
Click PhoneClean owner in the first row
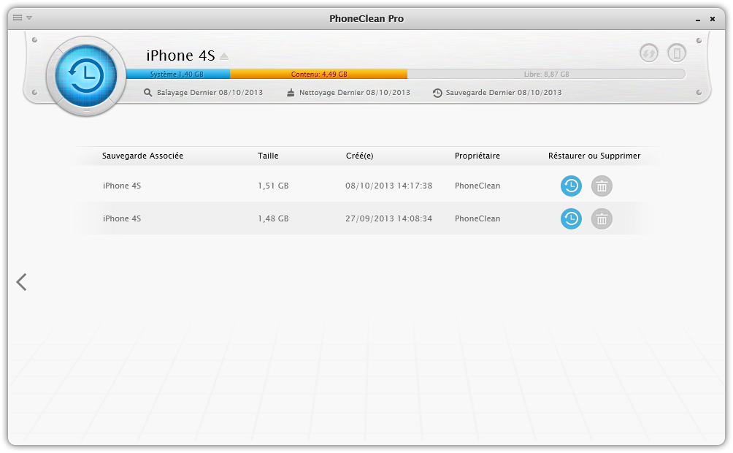pos(477,186)
